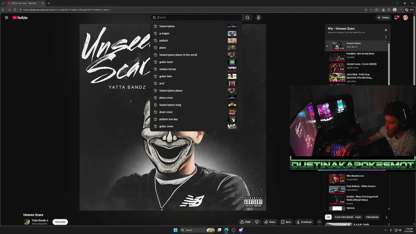Select the "Yatta Bandz" filter chip

click(x=372, y=217)
